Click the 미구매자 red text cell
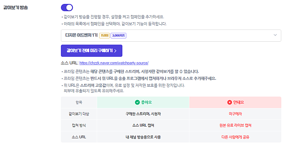This screenshot has height=147, width=287. click(235, 114)
